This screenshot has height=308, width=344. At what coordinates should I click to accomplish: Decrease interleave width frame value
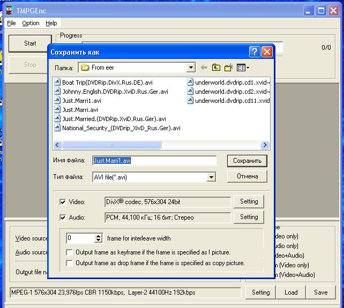pyautogui.click(x=98, y=240)
